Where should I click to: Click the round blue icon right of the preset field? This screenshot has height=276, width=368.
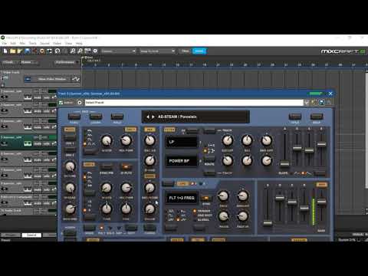(x=322, y=103)
